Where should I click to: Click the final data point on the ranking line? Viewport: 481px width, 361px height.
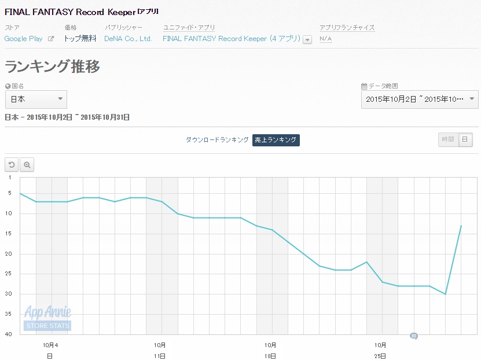click(461, 226)
